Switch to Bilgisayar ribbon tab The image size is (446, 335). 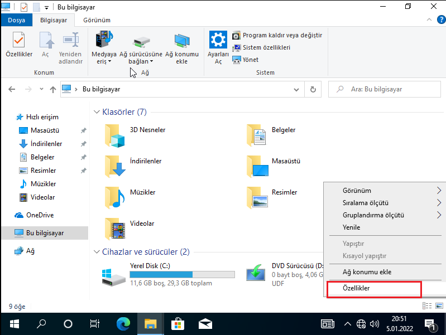coord(54,20)
